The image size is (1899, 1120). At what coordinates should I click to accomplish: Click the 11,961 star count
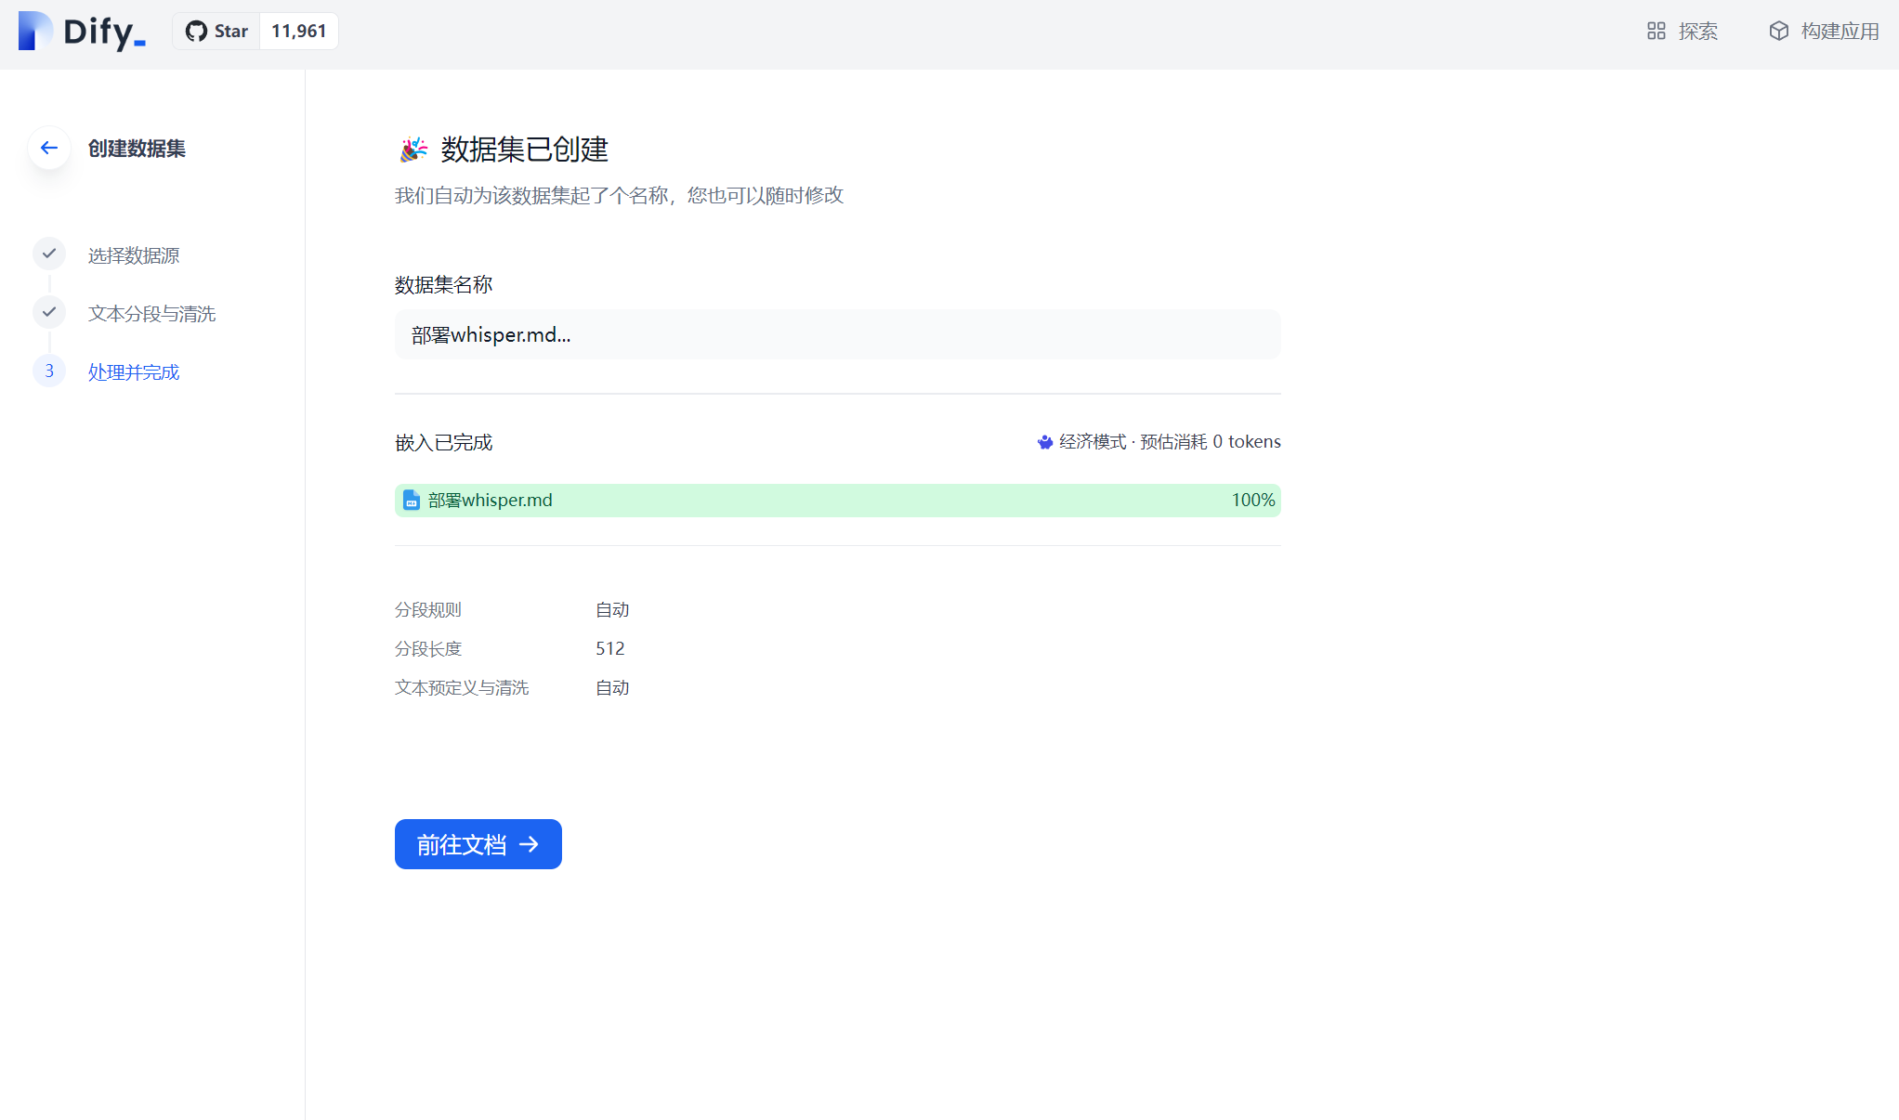point(299,32)
